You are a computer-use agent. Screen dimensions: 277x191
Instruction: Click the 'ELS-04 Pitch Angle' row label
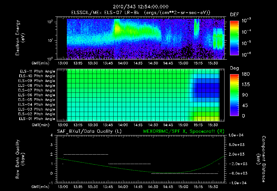(x=37, y=104)
